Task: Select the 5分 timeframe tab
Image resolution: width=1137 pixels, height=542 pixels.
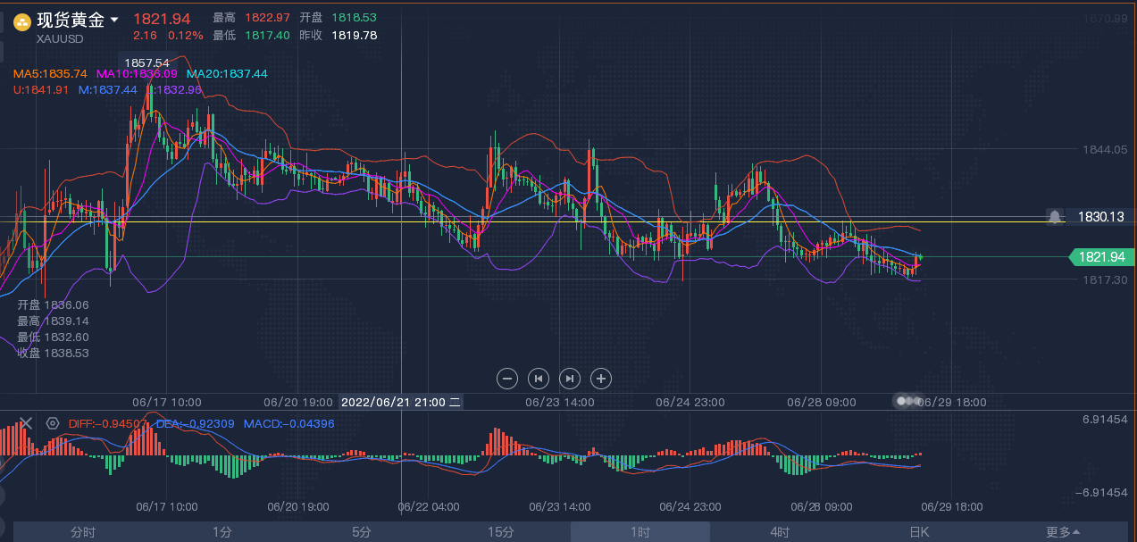Action: 362,532
